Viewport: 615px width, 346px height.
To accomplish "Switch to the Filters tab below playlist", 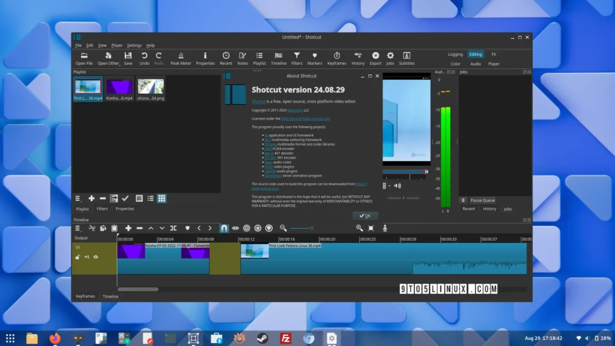I will click(102, 208).
